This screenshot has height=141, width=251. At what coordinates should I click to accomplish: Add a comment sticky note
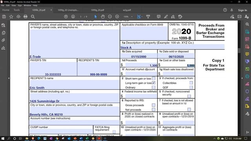click(158, 16)
